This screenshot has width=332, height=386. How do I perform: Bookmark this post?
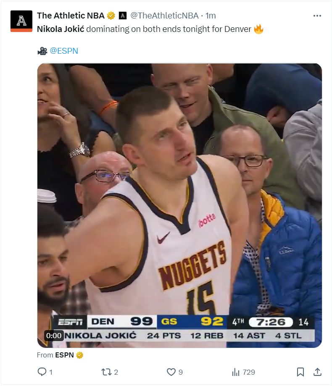point(300,372)
